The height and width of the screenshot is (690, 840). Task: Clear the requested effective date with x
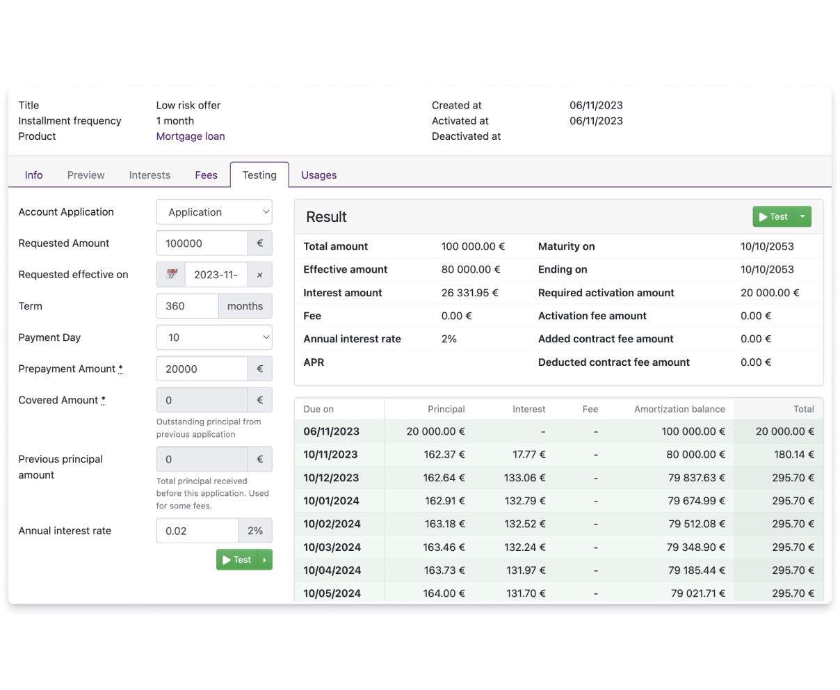coord(259,275)
